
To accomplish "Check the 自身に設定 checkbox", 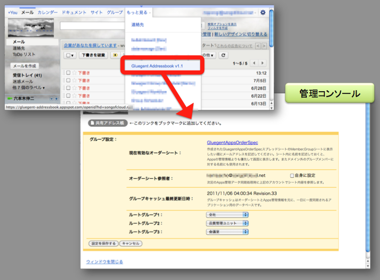I will (x=292, y=175).
